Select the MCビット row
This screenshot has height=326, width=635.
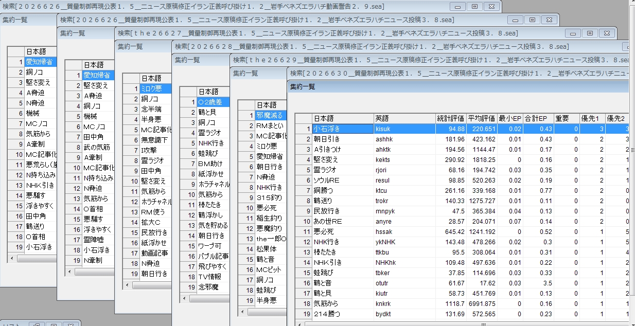[271, 269]
